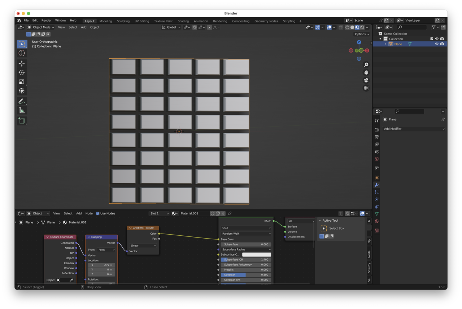Toggle camera view in viewport

pos(366,80)
